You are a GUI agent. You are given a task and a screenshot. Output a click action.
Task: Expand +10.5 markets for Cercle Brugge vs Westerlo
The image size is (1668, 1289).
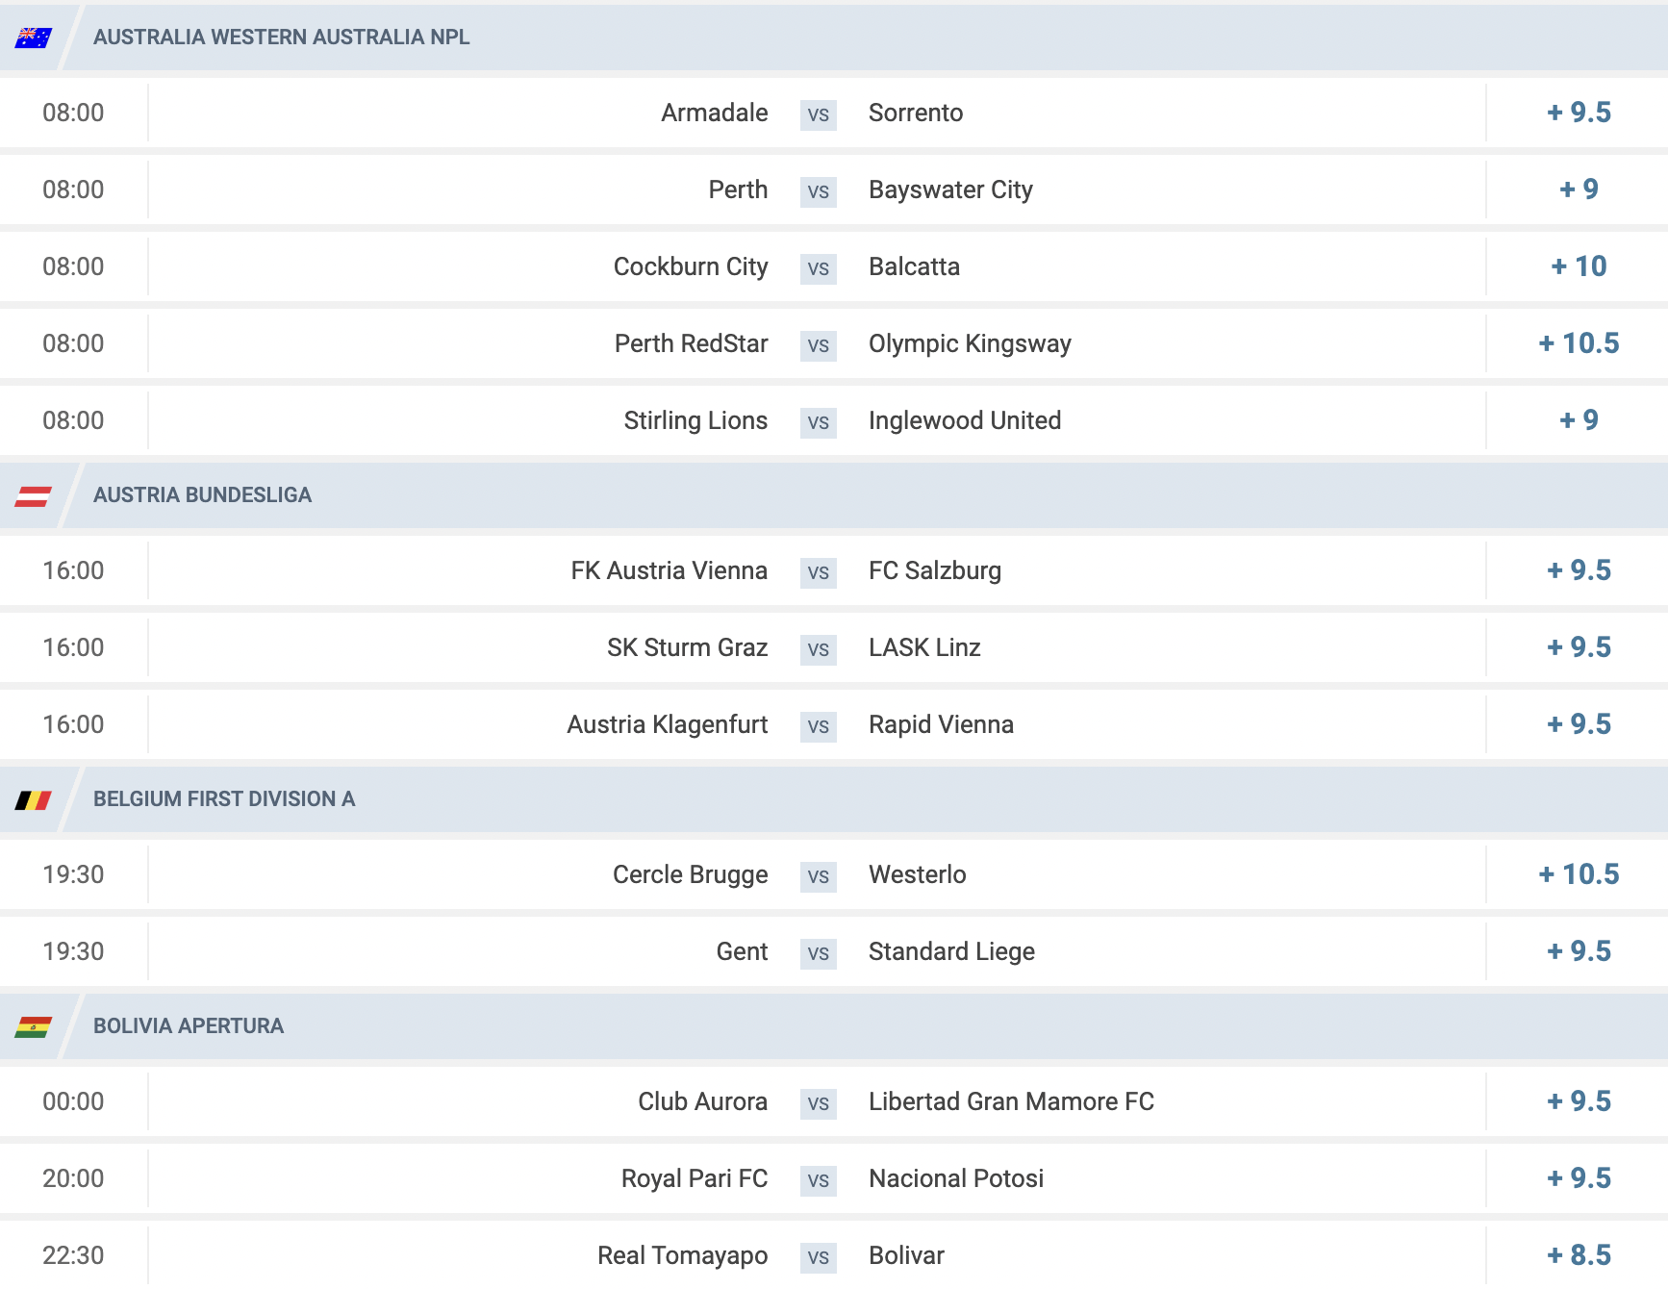(x=1579, y=874)
